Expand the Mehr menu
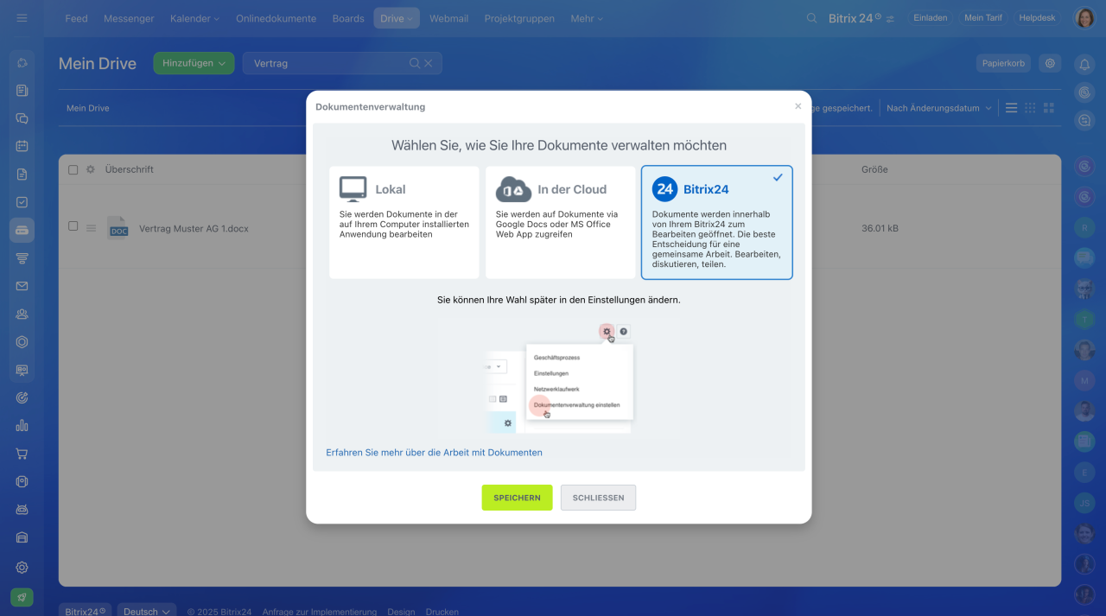Screen dimensions: 1106x616 587,18
